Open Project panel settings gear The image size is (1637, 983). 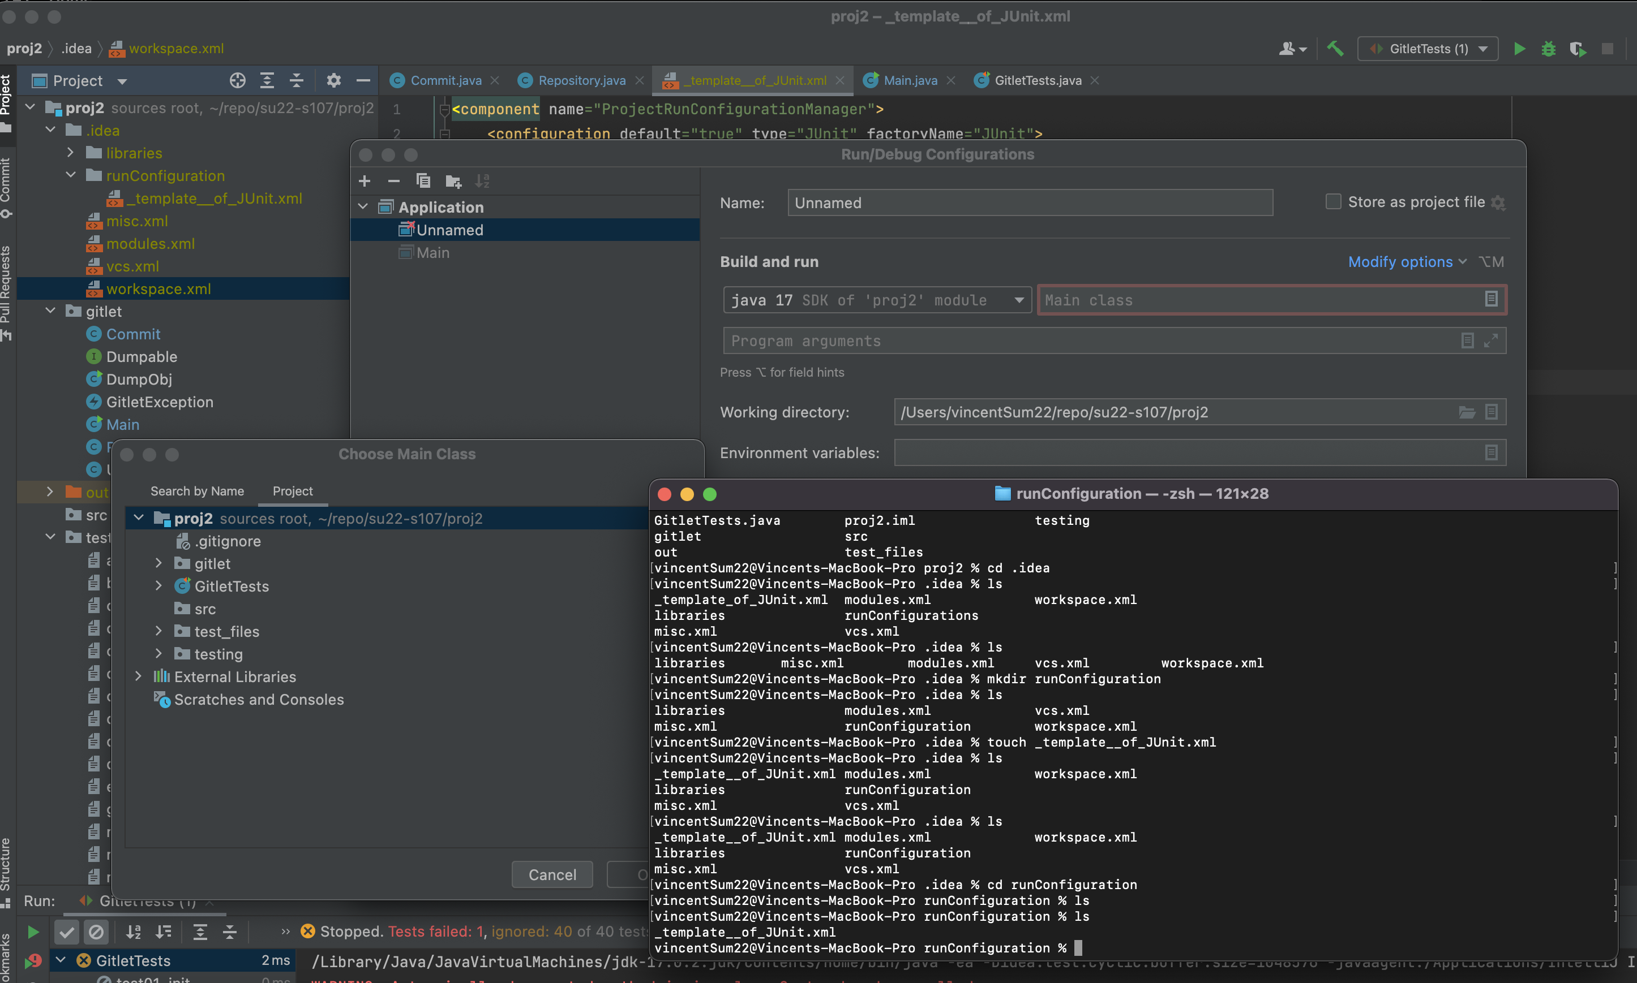(x=333, y=81)
